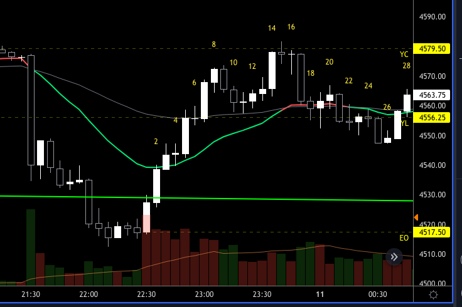Select the 4563.75 current price label

click(432, 95)
